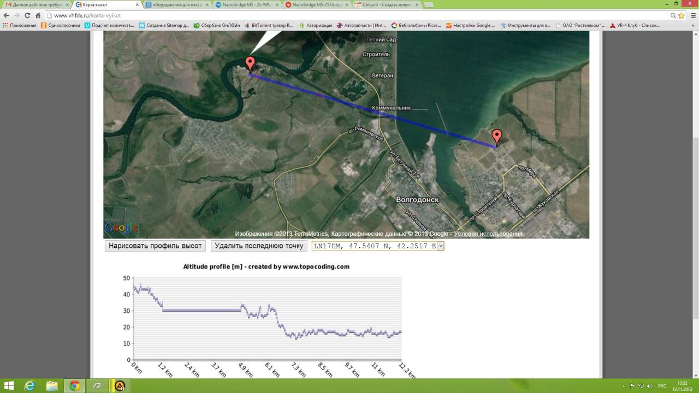
Task: Open the Создание Sitemap bookmark
Action: [x=164, y=25]
